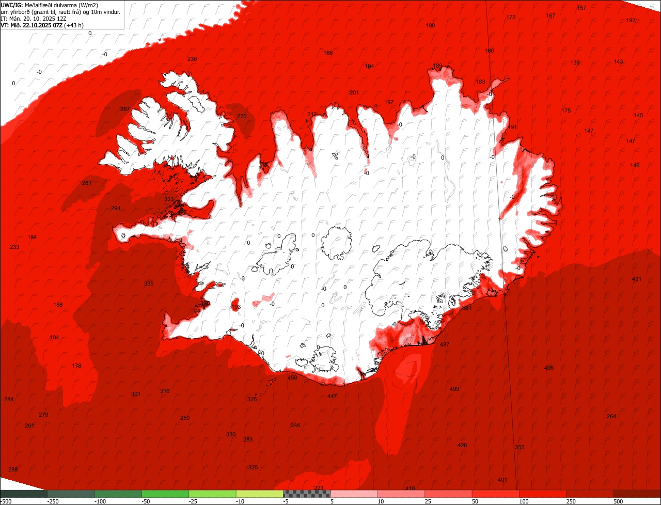Click the flux value 157 on the map

click(x=581, y=8)
